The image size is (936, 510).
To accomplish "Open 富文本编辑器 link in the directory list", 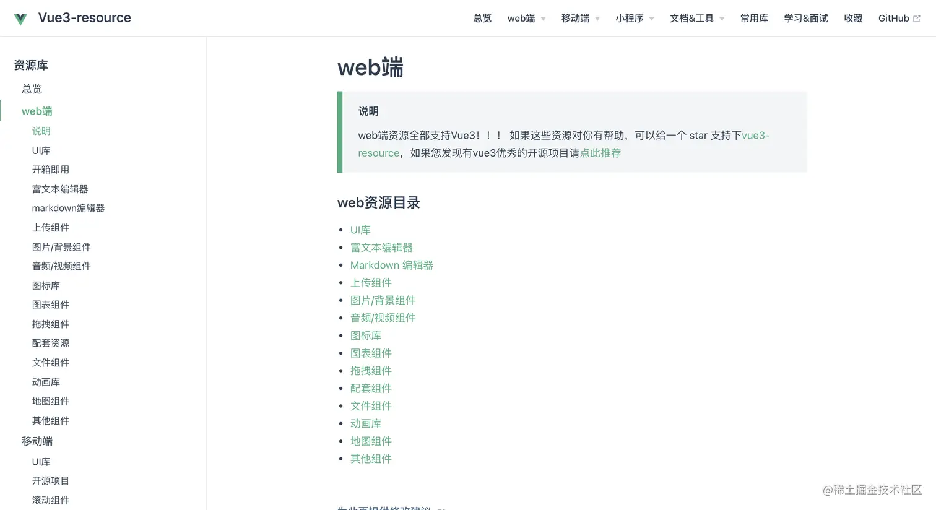I will tap(381, 248).
